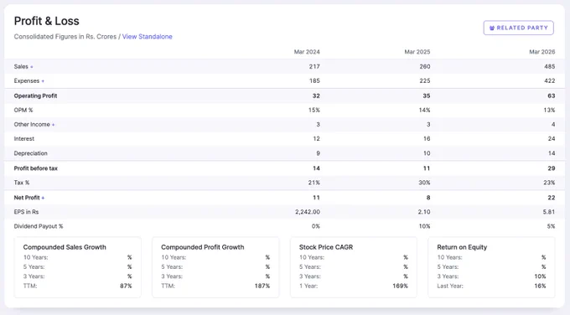This screenshot has height=315, width=570.
Task: Click Consolidated Figures in Rs. Crores text
Action: (65, 37)
